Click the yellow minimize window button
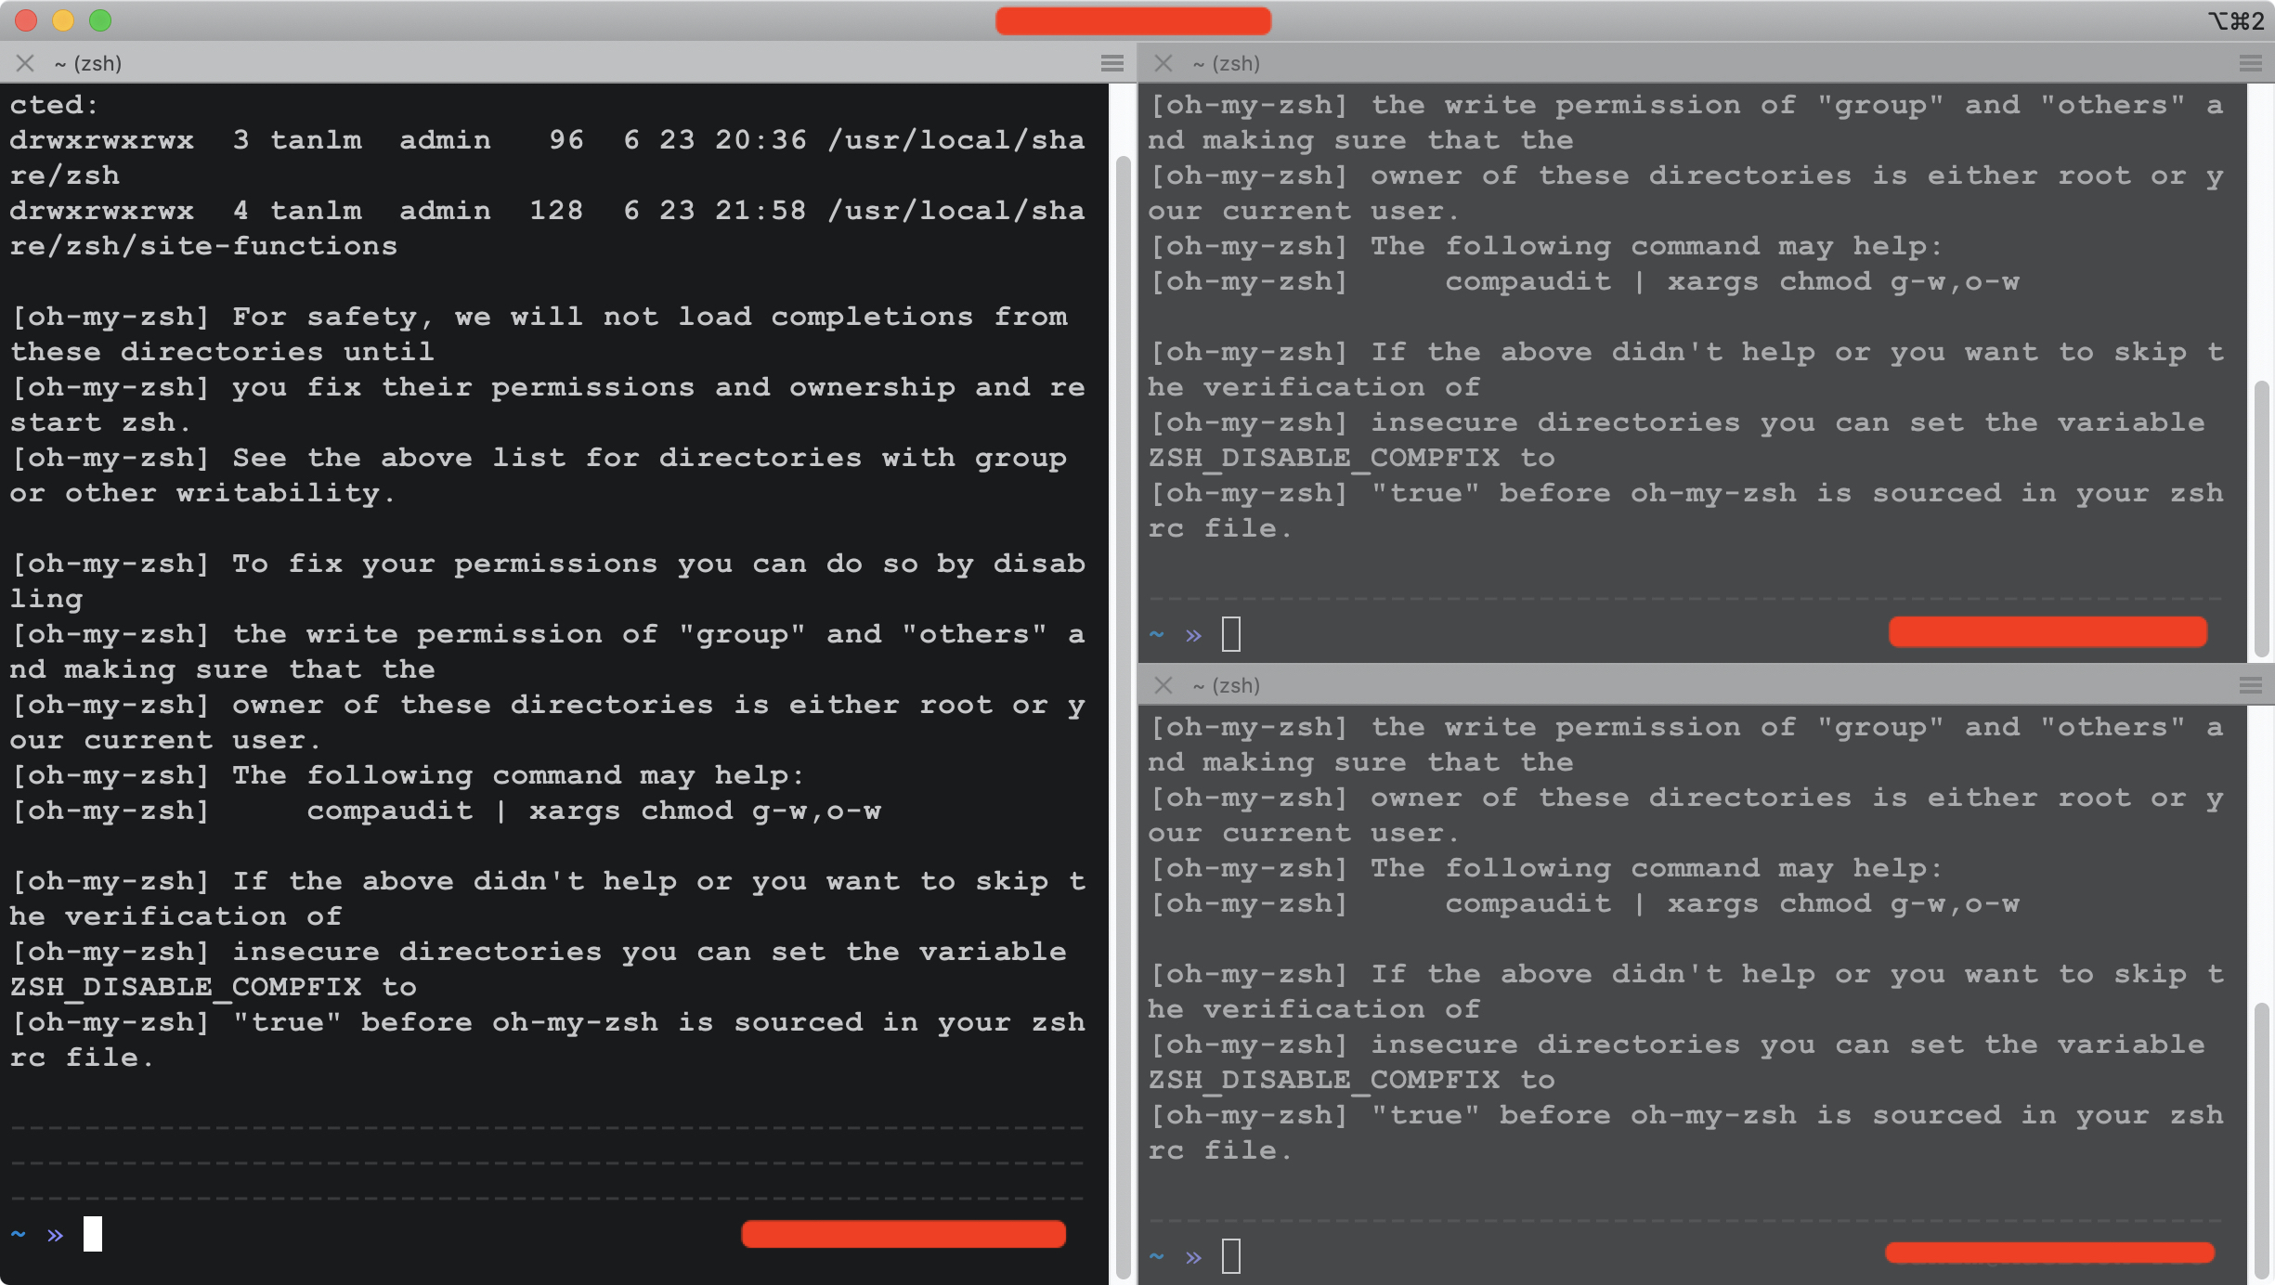Screen dimensions: 2275x1285 63,20
